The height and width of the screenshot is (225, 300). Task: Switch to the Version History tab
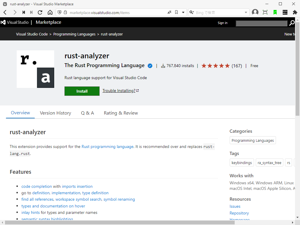(55, 113)
